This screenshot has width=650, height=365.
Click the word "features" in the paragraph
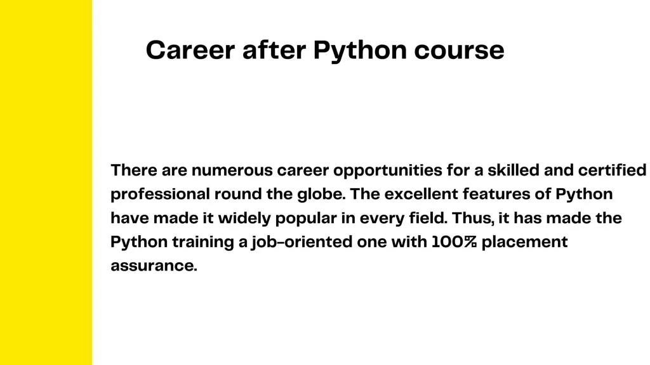[494, 194]
